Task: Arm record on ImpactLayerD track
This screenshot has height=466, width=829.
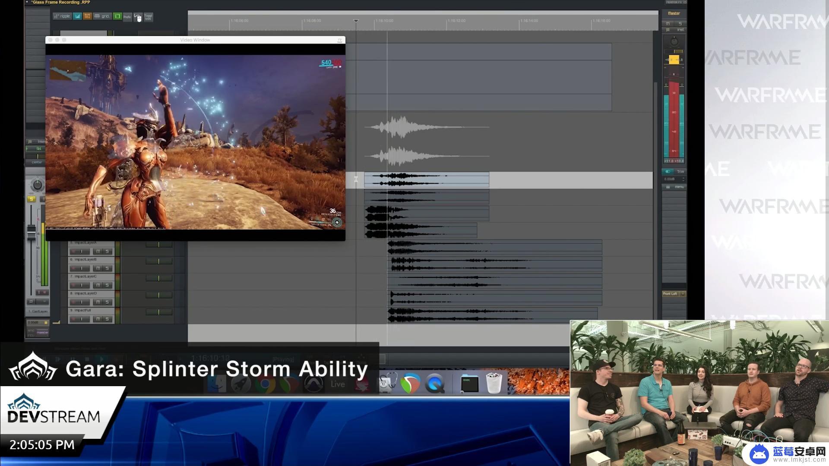Action: pos(74,302)
